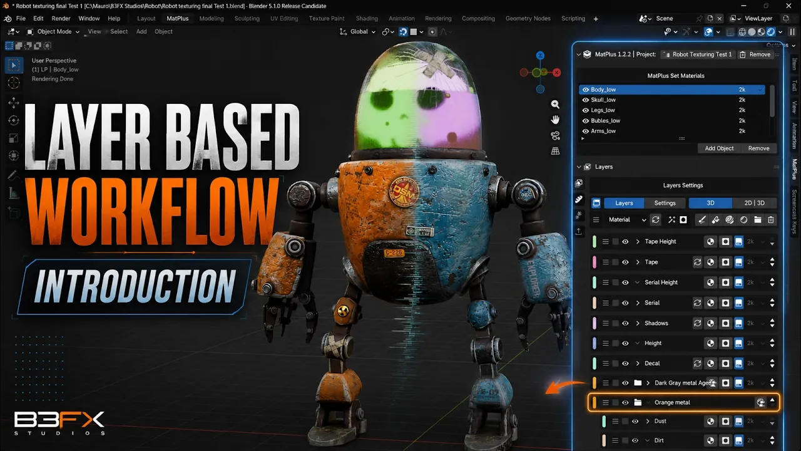Open the Object Mode dropdown
The image size is (801, 451).
(x=53, y=31)
